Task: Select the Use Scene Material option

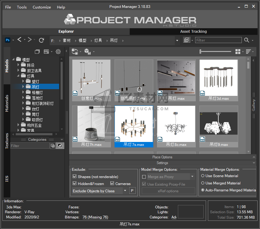Action: pos(203,176)
